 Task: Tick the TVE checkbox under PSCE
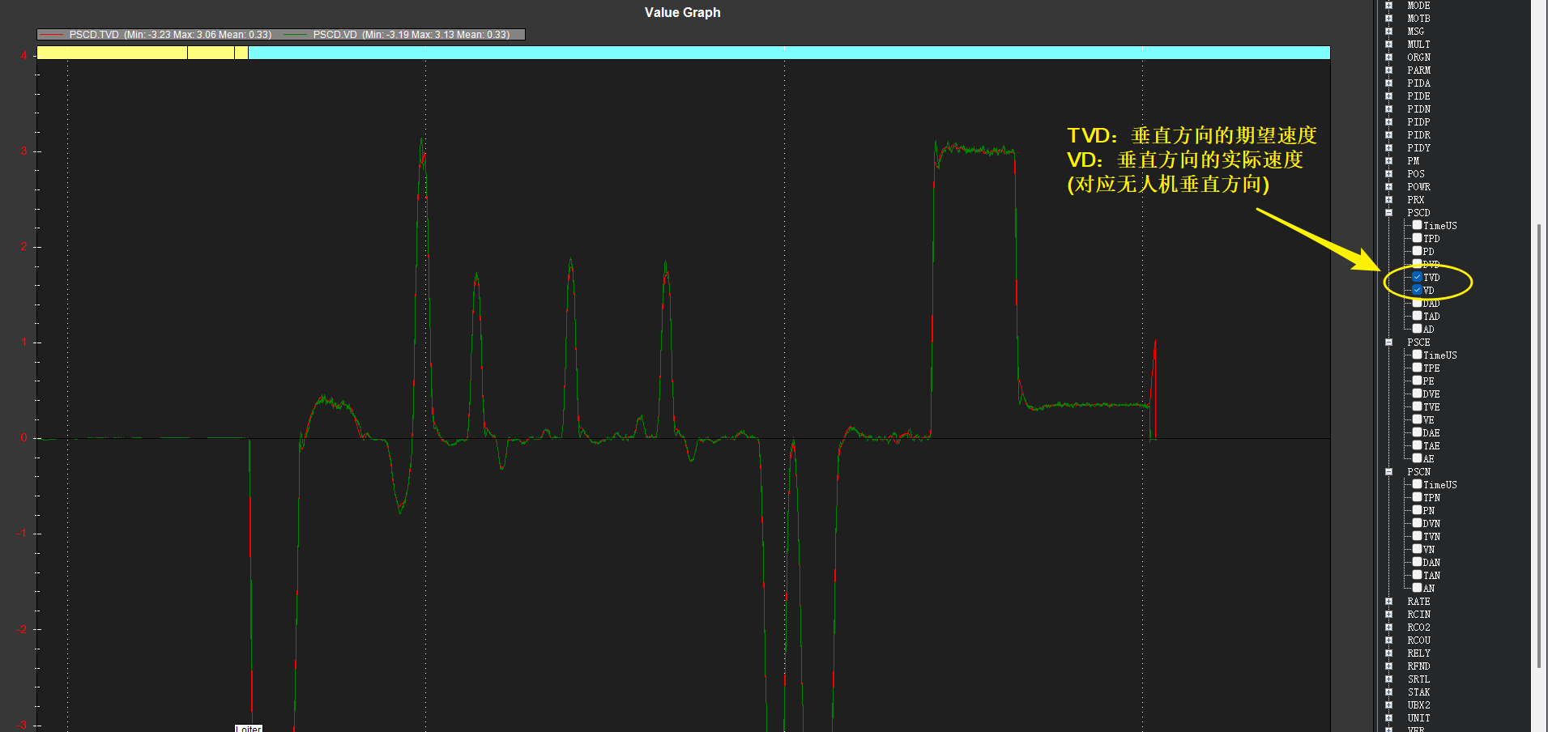pos(1417,406)
